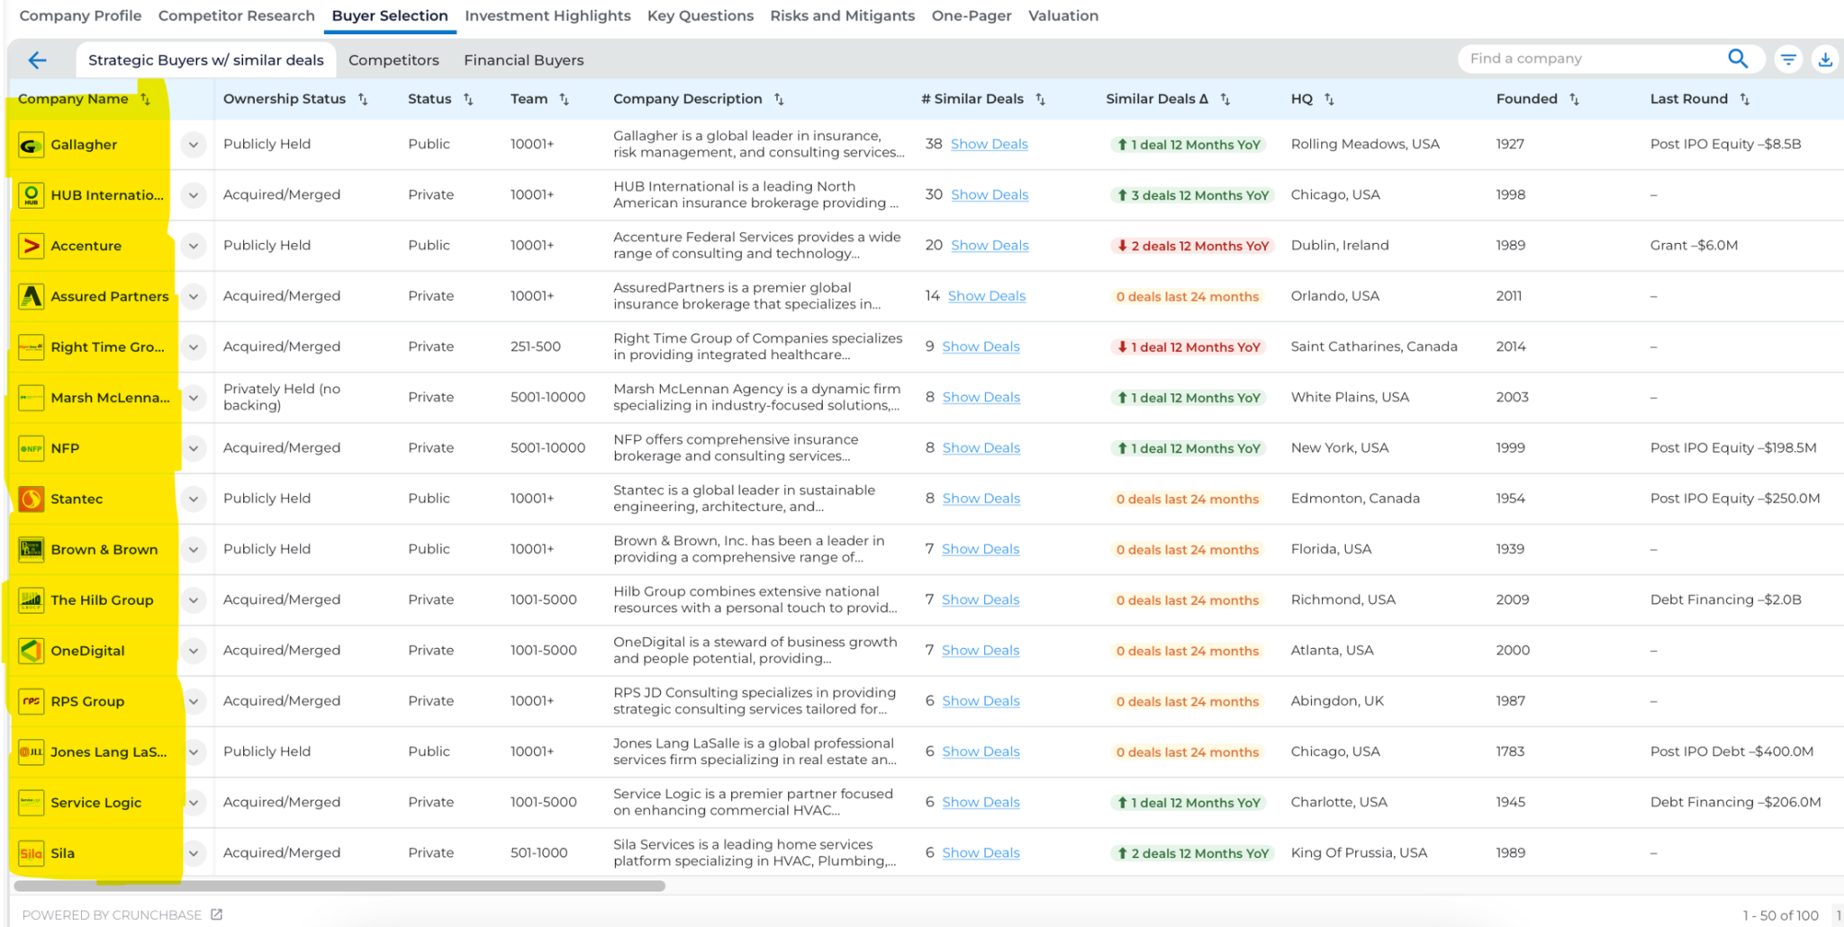Open the Financial Buyers tab

click(523, 60)
